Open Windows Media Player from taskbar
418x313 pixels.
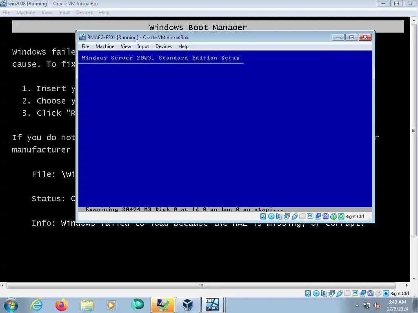pos(111,305)
